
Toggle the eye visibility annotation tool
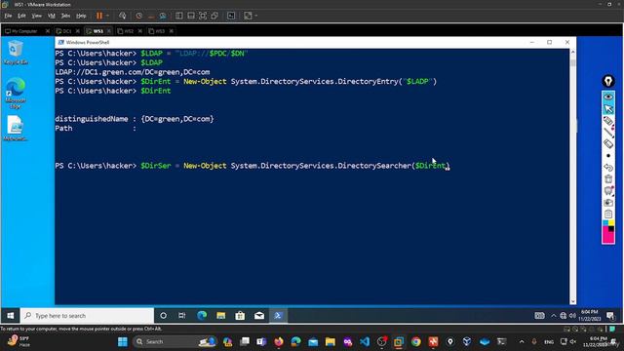pos(608,97)
